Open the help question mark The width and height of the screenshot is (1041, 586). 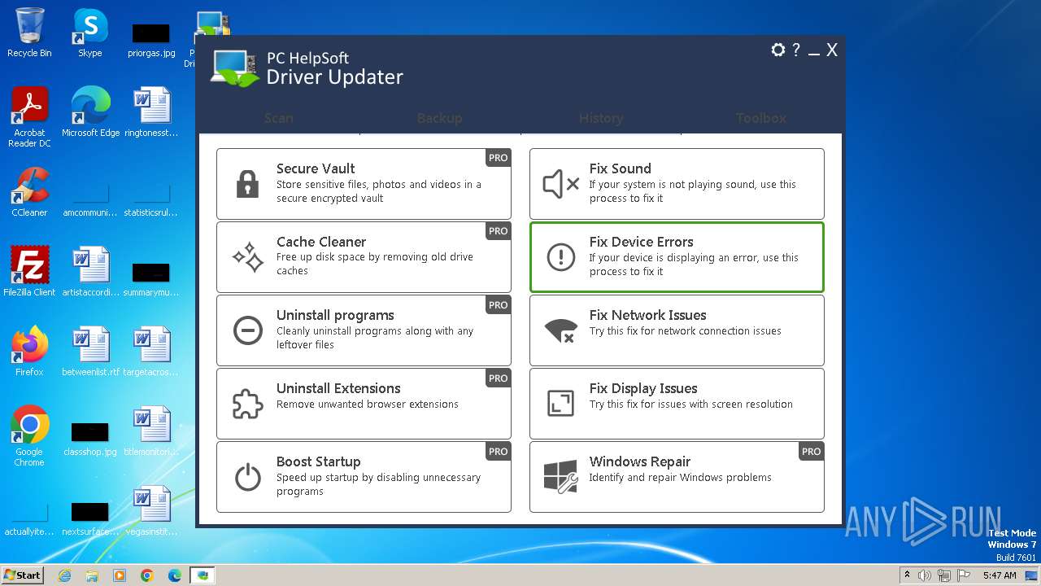pyautogui.click(x=796, y=50)
